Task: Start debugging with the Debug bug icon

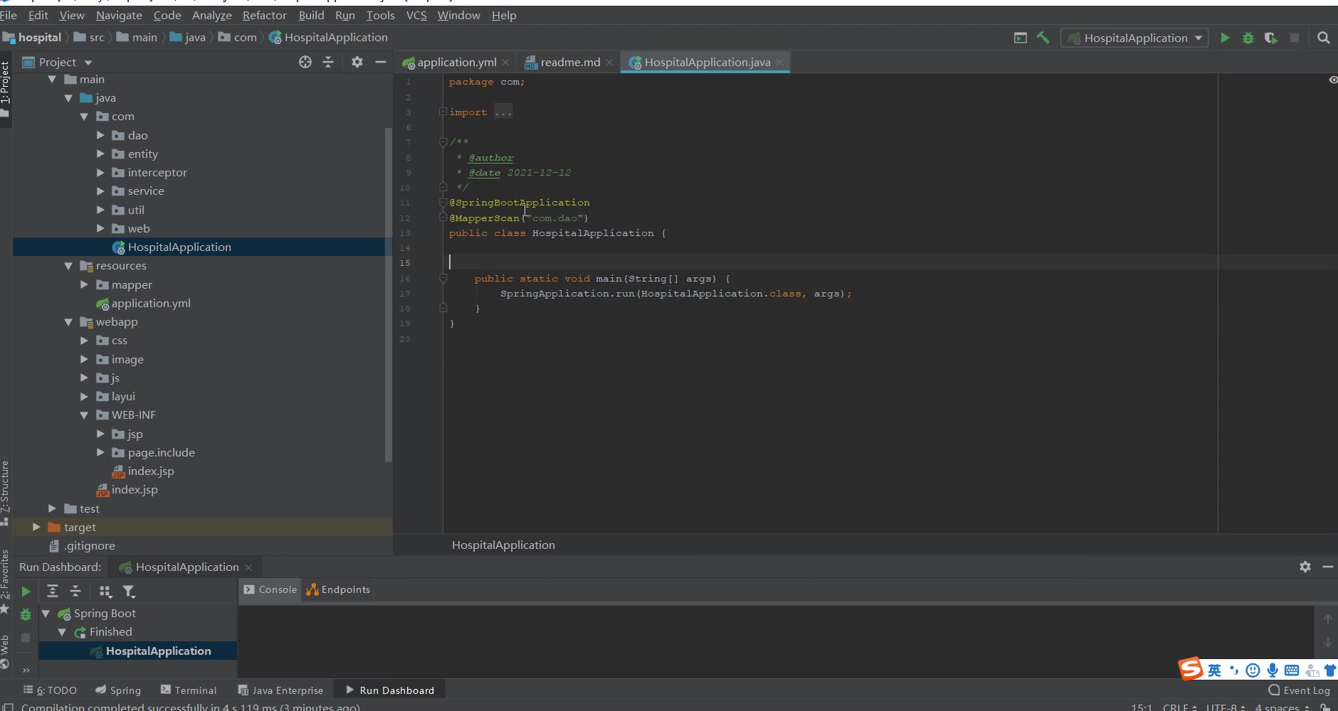Action: tap(1248, 38)
